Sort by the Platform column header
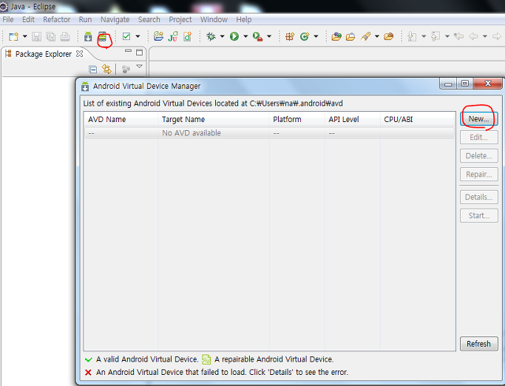 [297, 119]
